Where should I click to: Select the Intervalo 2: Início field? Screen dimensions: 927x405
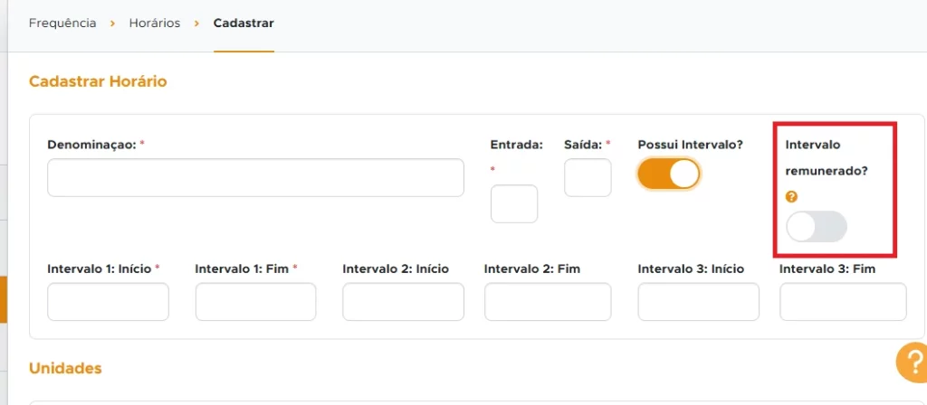point(403,302)
